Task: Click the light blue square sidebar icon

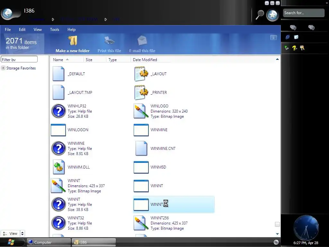Action: pyautogui.click(x=296, y=37)
